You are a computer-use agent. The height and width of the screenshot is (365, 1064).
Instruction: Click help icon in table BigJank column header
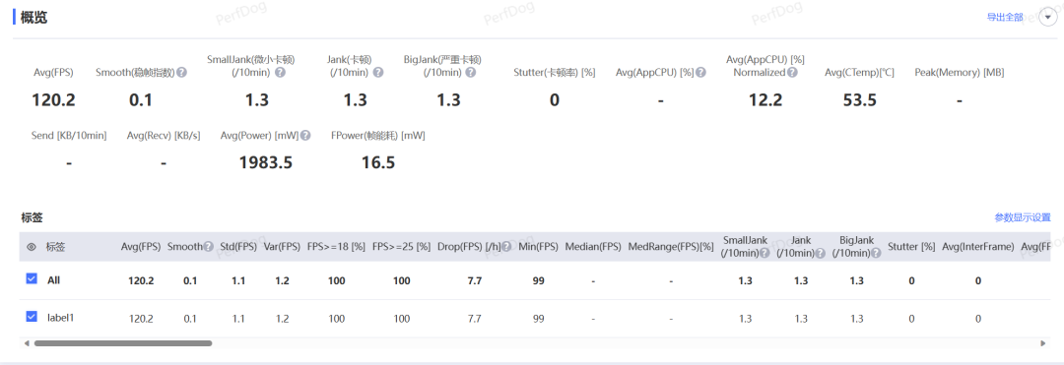click(x=876, y=254)
